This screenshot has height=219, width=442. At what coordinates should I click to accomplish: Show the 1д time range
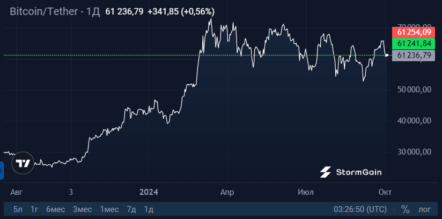(149, 209)
